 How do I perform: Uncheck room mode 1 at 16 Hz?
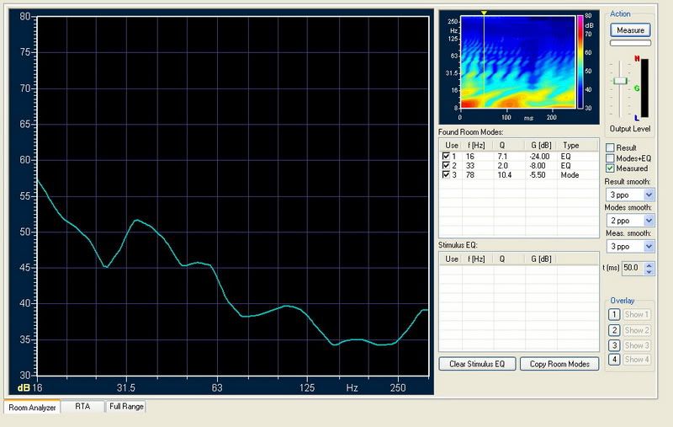coord(446,156)
